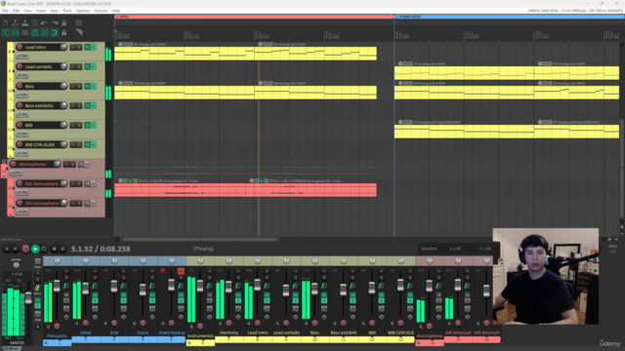Click the Open Project toolbar icon
625x351 pixels.
[16, 23]
